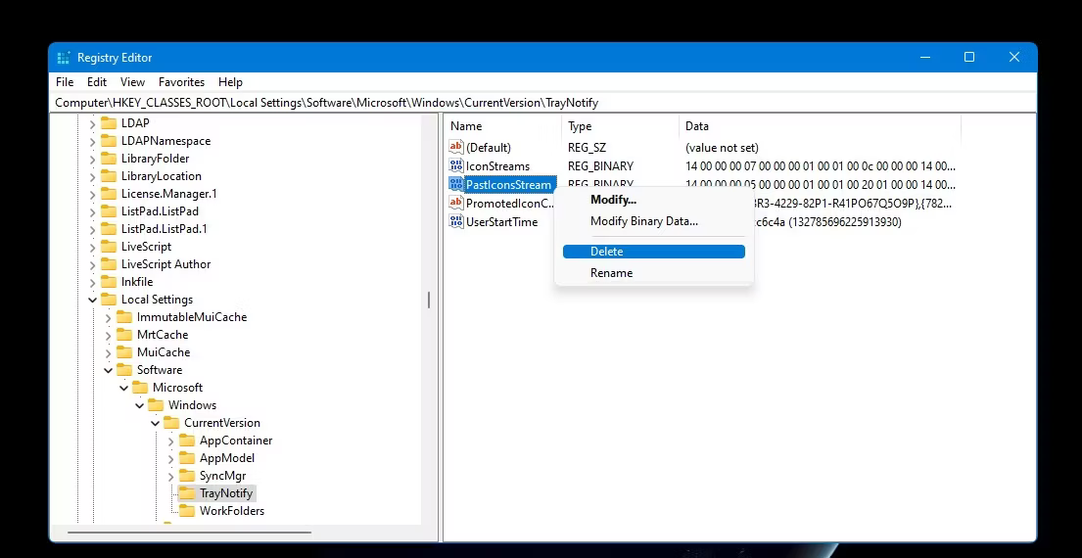Click the LDAPNamespace folder icon
This screenshot has width=1082, height=558.
point(109,141)
